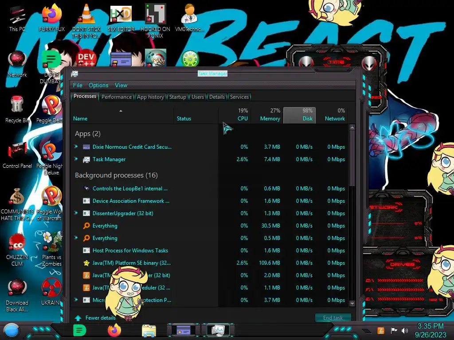Sort by the Disk column header
The height and width of the screenshot is (340, 454).
click(x=299, y=116)
